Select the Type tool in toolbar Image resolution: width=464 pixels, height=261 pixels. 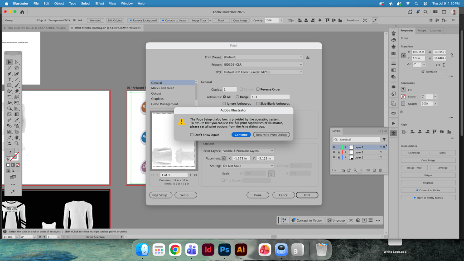(x=10, y=80)
